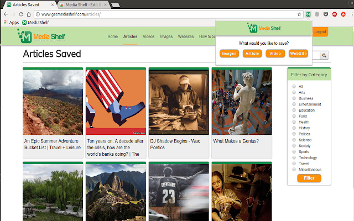Viewport: 354px width, 221px height.
Task: Click 'An Epic Summer Adventure Bucket List' title
Action: point(53,144)
